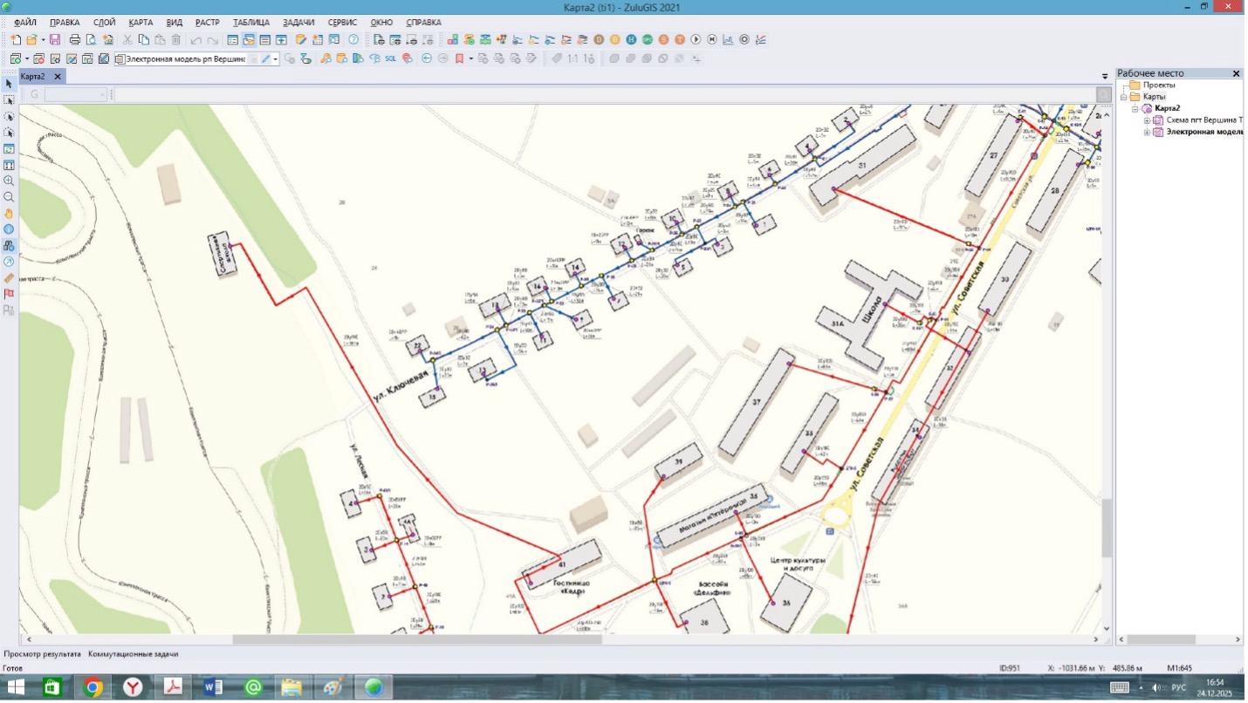Click the help question mark icon
The height and width of the screenshot is (703, 1248).
click(x=353, y=40)
